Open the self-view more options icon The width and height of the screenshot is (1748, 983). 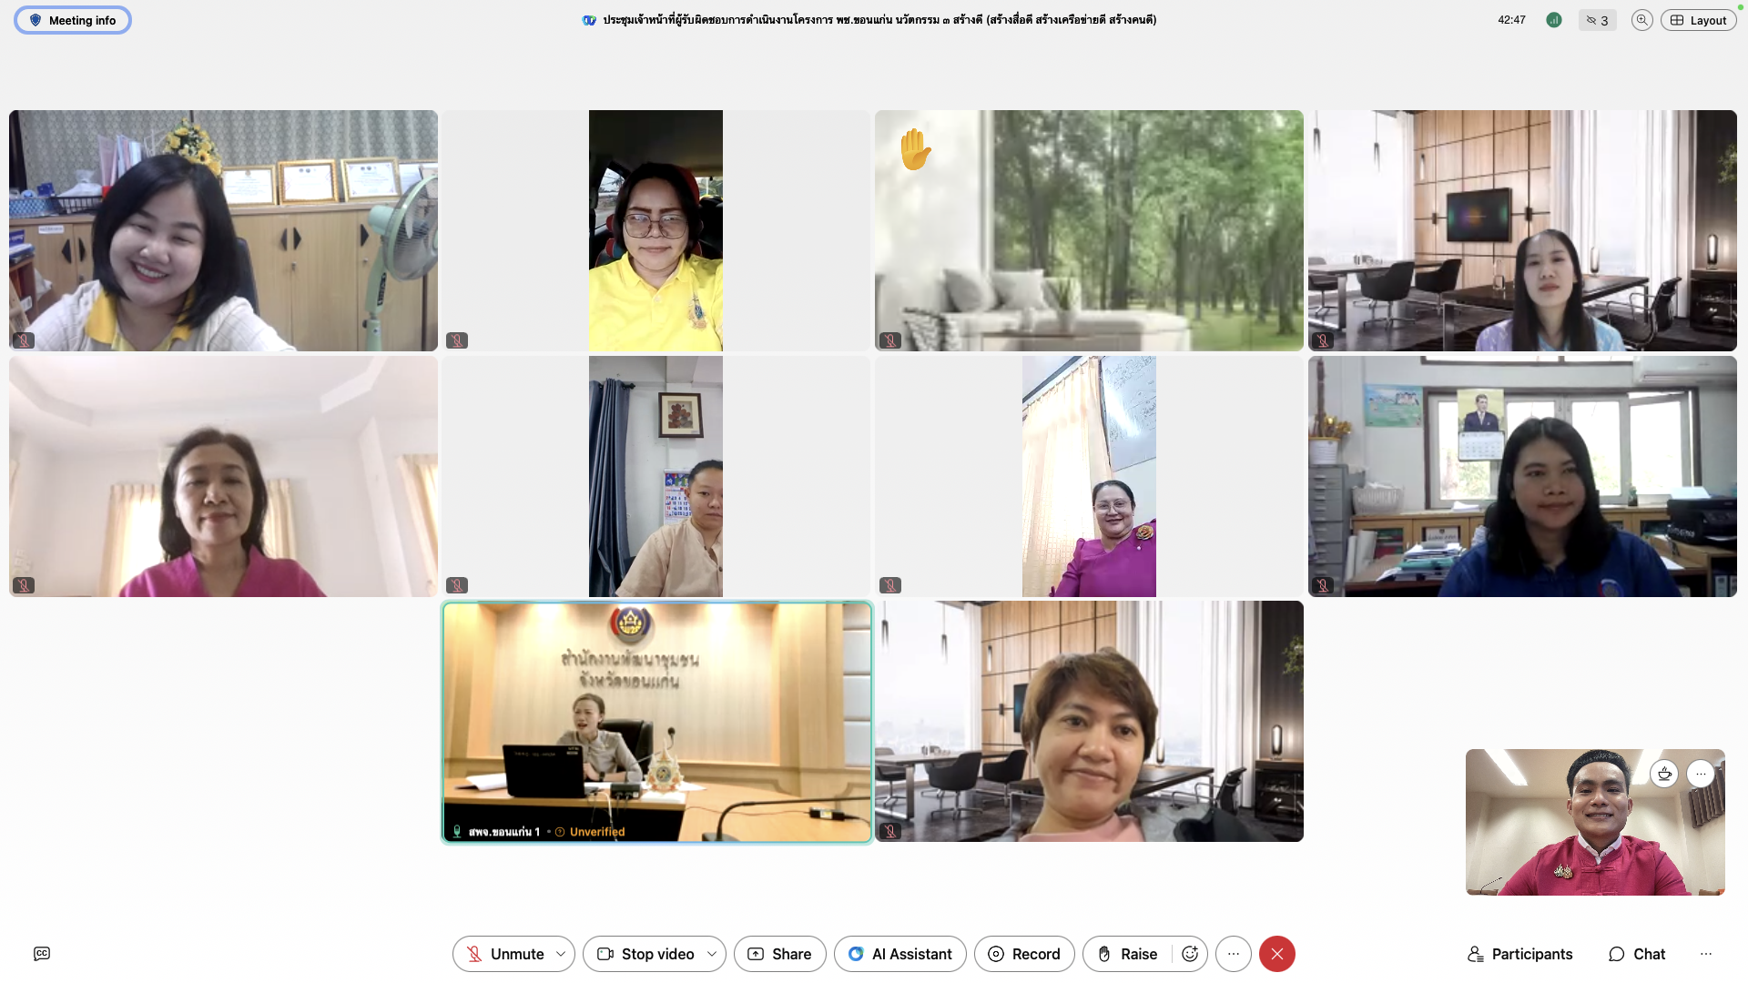pos(1701,774)
